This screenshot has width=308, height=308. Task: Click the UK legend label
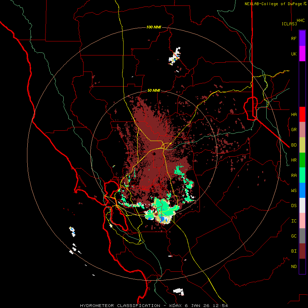pos(294,54)
